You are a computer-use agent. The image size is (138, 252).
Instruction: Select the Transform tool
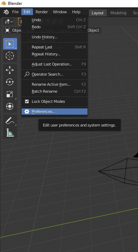pos(10,106)
